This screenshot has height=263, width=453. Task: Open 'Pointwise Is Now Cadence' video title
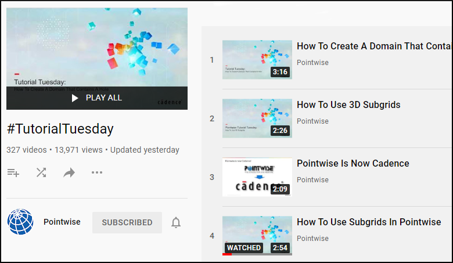tap(353, 164)
